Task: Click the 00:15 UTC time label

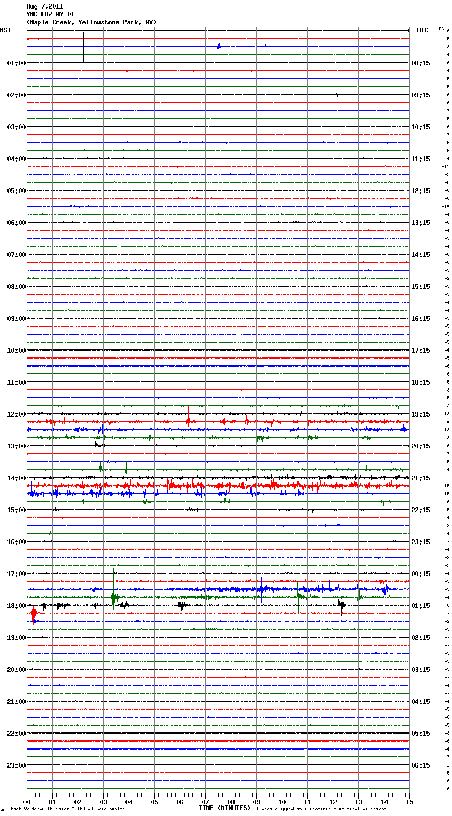Action: click(x=421, y=574)
